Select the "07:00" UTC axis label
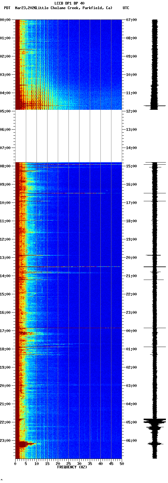The image size is (168, 483). click(x=131, y=20)
